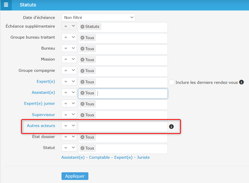Click the Appliquer button
Screen dimensions: 249x183
pos(75,176)
